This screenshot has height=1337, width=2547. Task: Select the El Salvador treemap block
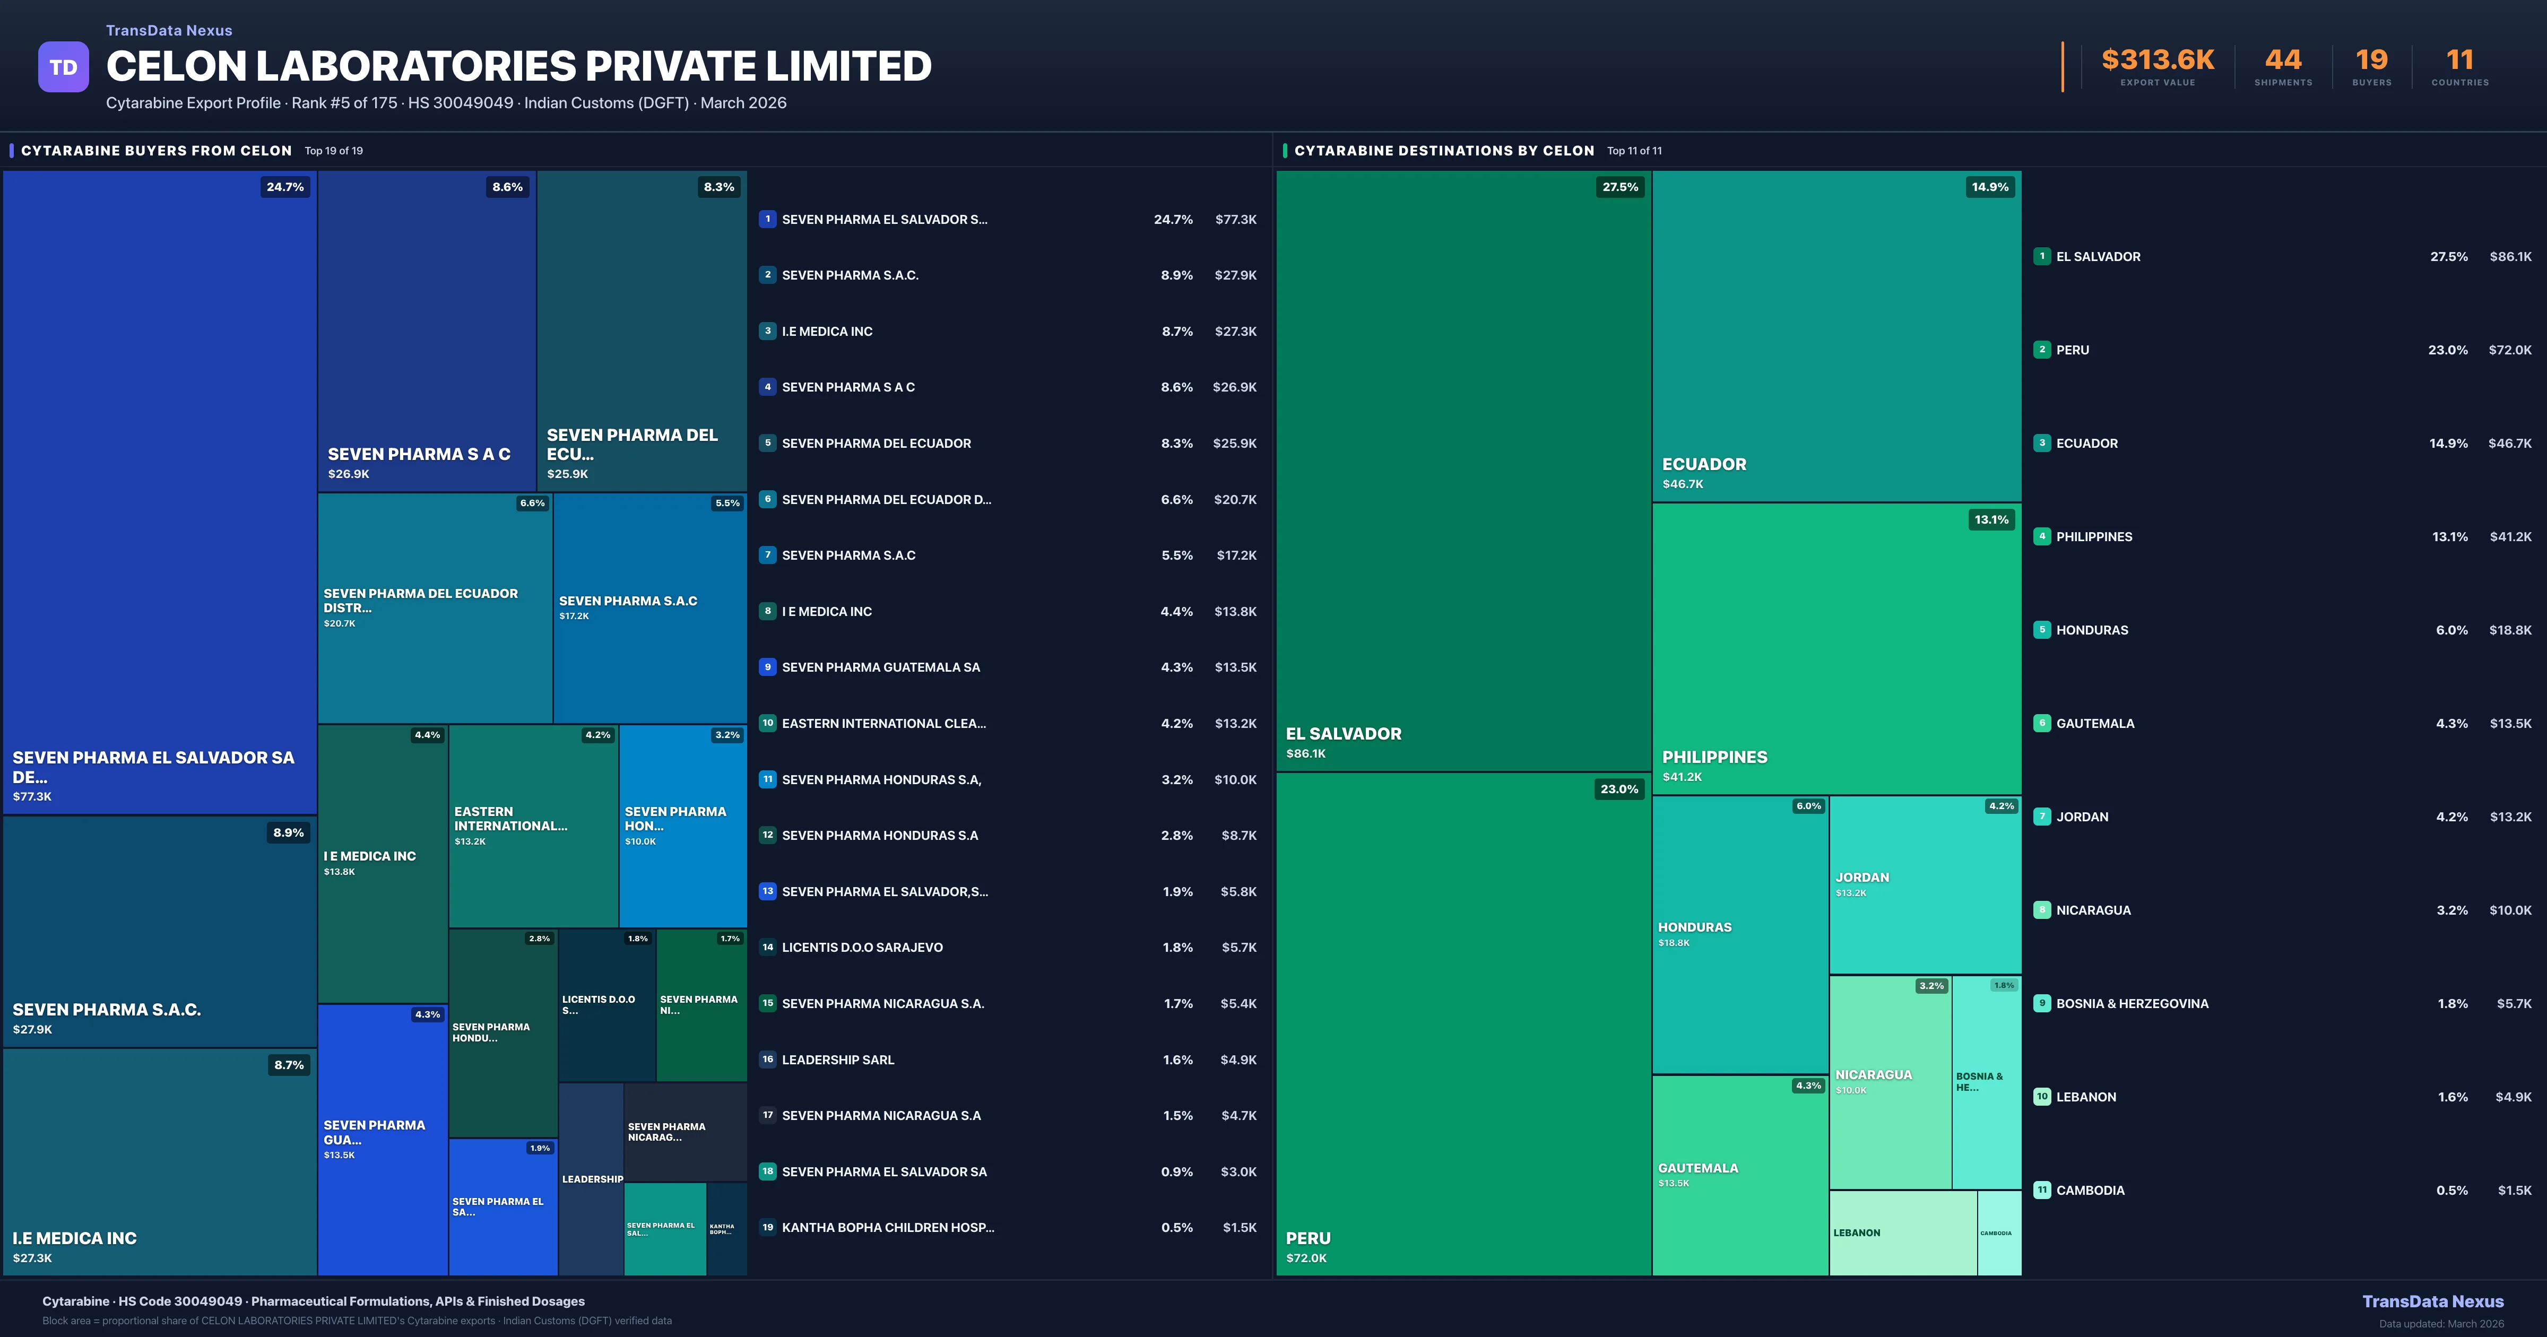[x=1463, y=470]
